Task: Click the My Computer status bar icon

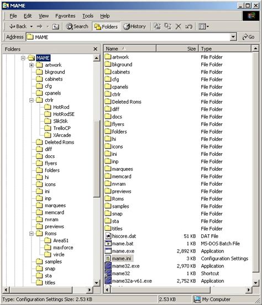Action: pos(197,299)
